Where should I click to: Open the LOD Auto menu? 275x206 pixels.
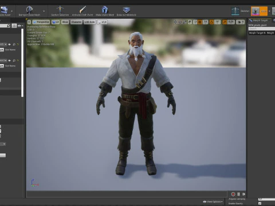point(89,22)
